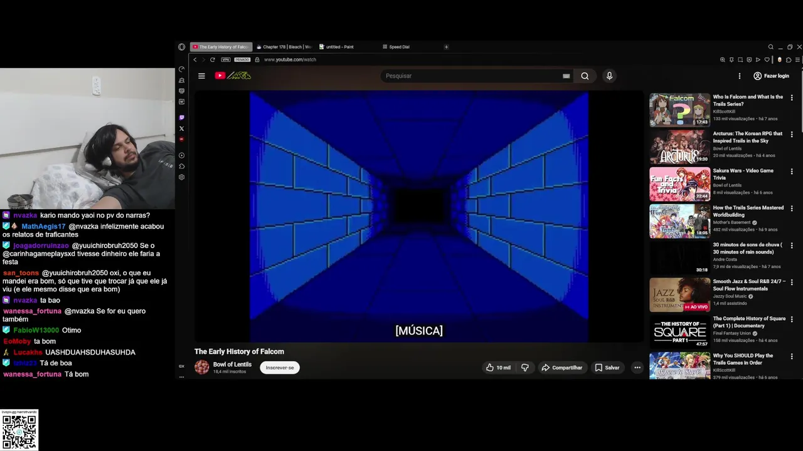Open options menu for sons de chuva video
The width and height of the screenshot is (803, 451).
coord(792,246)
